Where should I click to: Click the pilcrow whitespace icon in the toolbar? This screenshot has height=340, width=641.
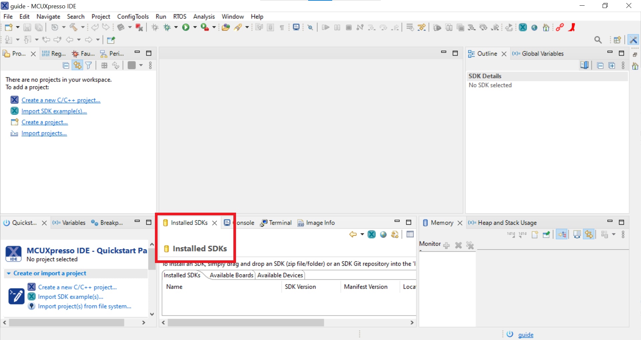tap(282, 28)
